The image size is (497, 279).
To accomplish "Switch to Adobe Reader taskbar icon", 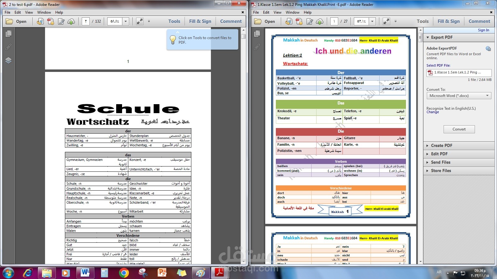I will (x=220, y=273).
